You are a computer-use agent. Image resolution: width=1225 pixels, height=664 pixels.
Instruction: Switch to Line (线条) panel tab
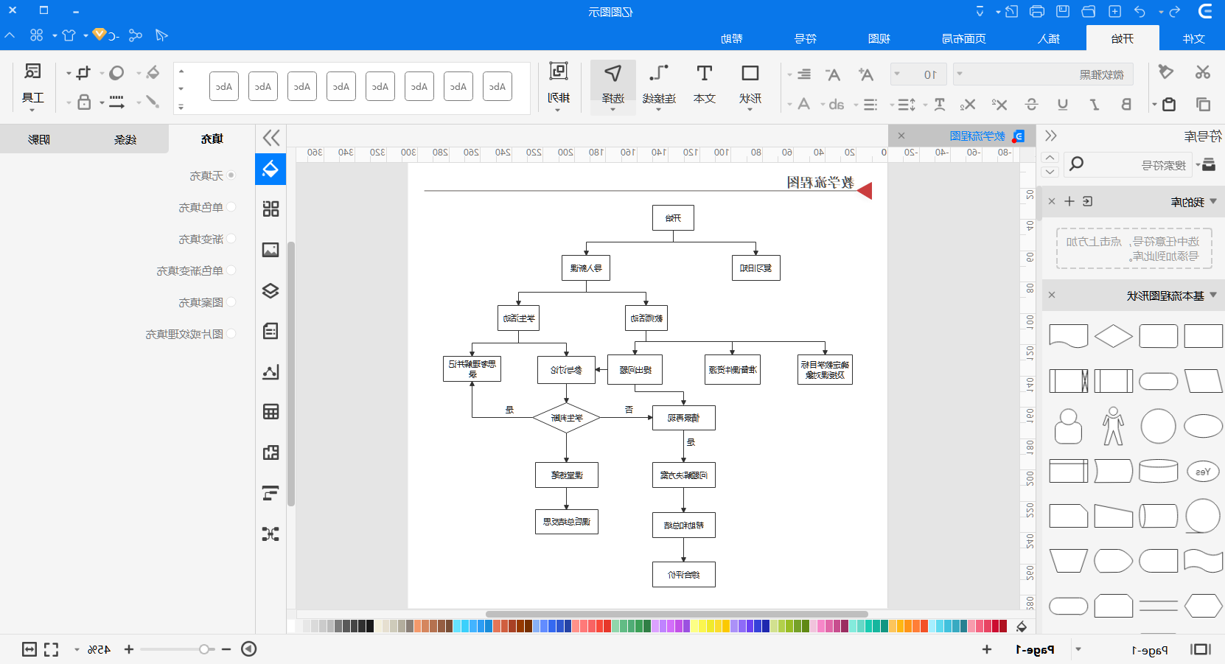click(125, 139)
